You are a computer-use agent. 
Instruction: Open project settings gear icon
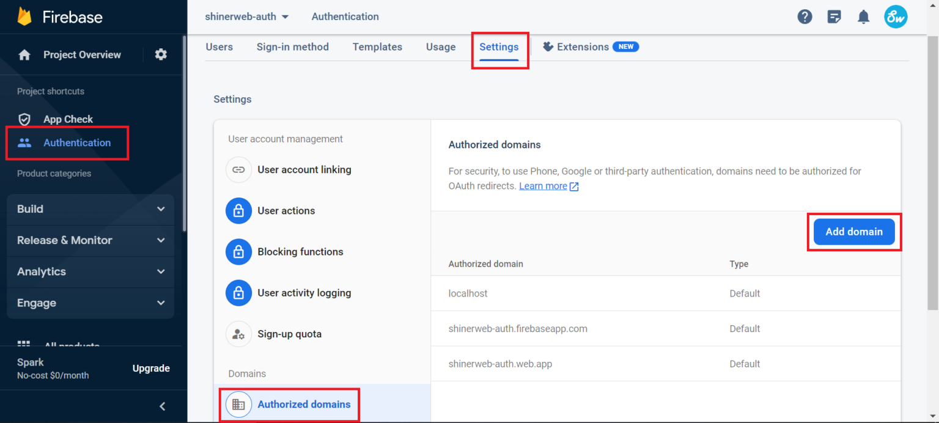(x=160, y=54)
